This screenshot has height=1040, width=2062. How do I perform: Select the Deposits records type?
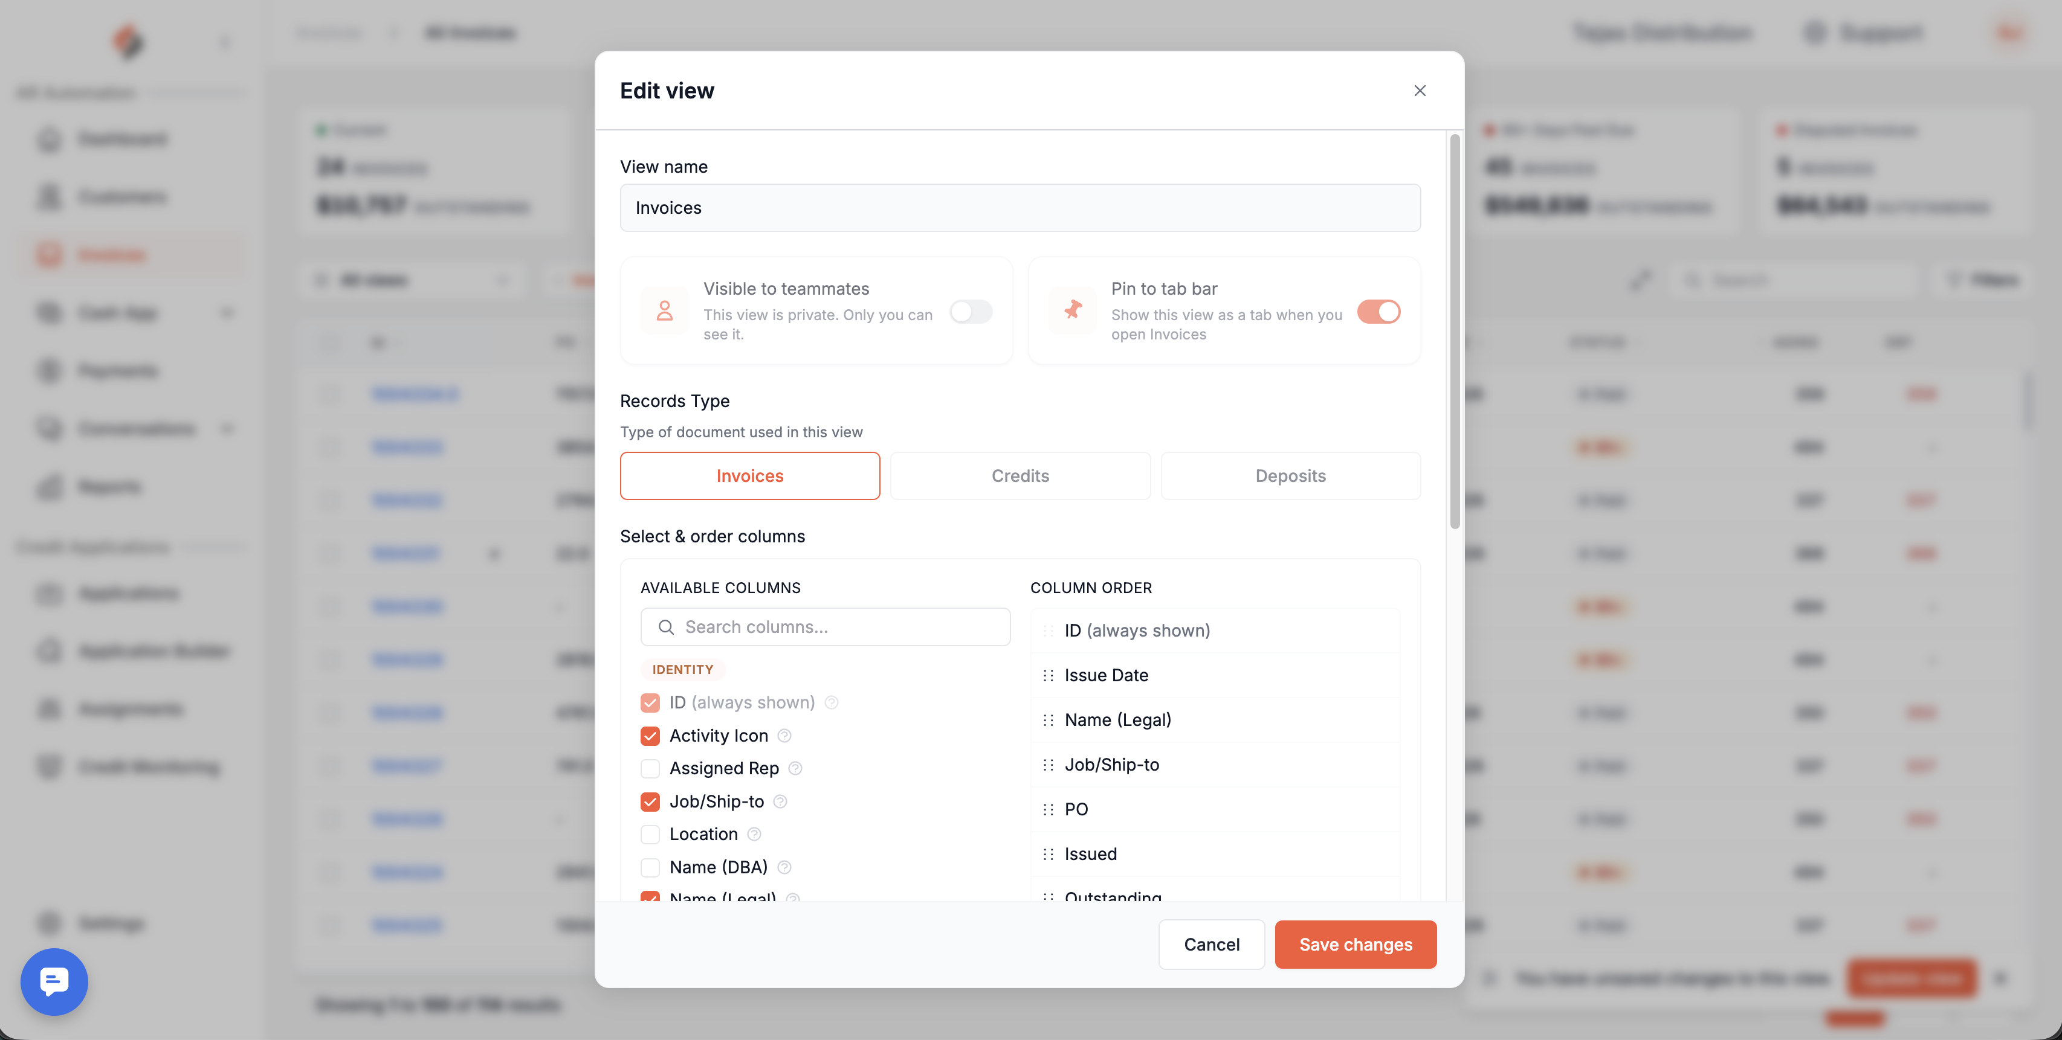pyautogui.click(x=1290, y=476)
